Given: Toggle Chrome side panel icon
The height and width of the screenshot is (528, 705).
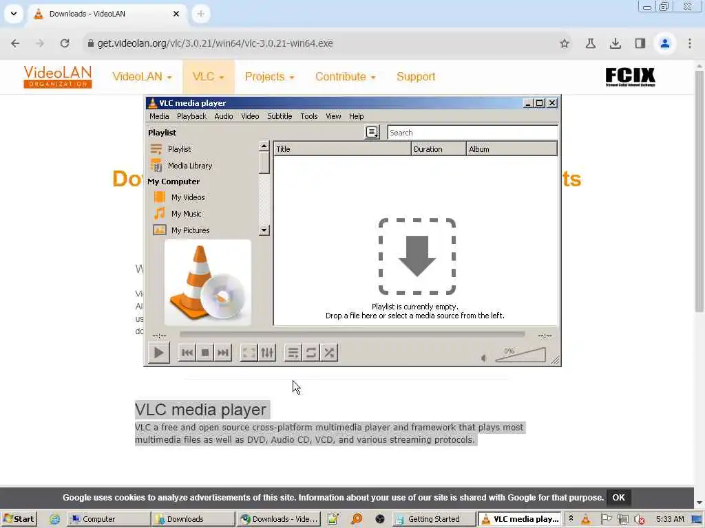Looking at the screenshot, I should pos(640,43).
